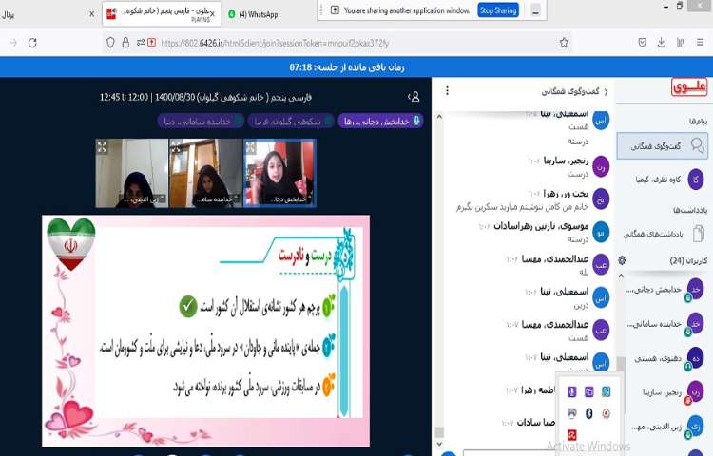Open the users settings gear icon
Image resolution: width=713 pixels, height=456 pixels.
click(x=622, y=260)
